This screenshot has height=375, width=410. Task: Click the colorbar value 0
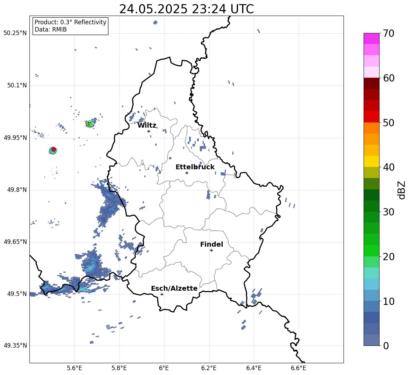pyautogui.click(x=386, y=346)
